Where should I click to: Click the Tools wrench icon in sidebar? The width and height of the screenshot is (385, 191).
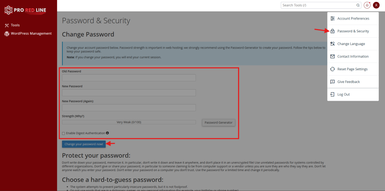click(x=6, y=25)
